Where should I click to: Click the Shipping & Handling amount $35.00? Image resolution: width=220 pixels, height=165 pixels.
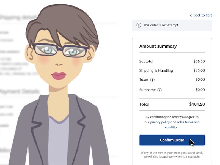click(x=199, y=70)
